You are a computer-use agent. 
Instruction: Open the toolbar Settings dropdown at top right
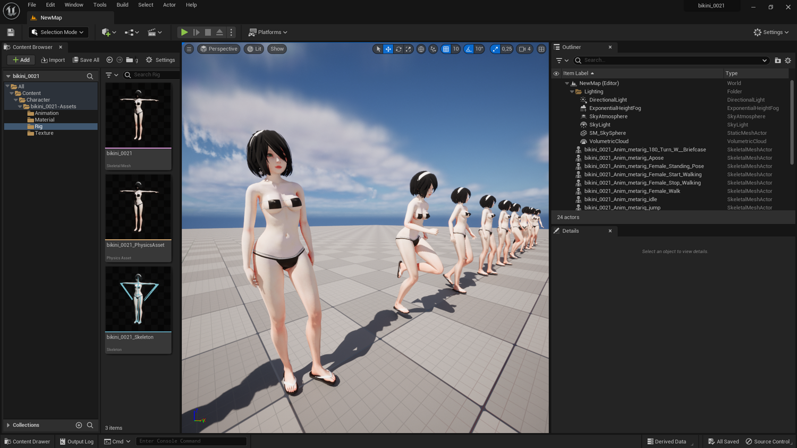pos(771,32)
